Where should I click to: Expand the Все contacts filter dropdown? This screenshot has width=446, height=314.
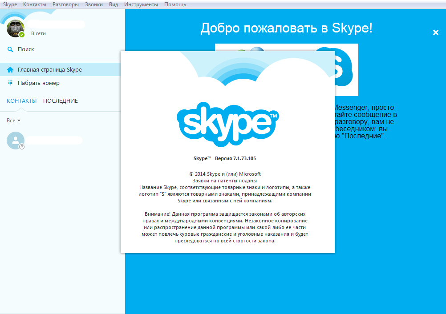click(x=14, y=121)
